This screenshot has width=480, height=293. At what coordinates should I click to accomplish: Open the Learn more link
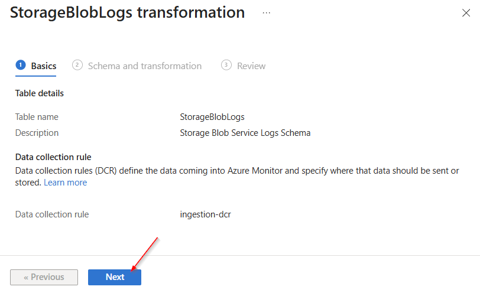point(65,183)
